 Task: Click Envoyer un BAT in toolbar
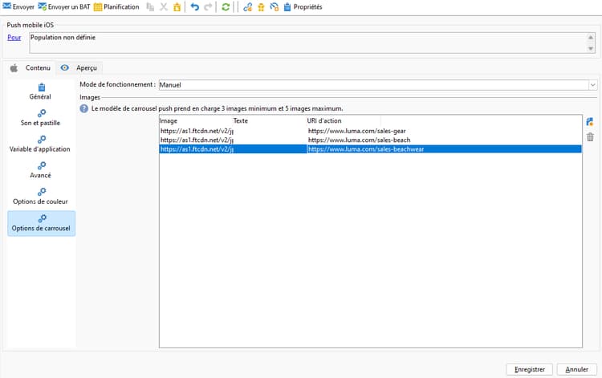(63, 6)
